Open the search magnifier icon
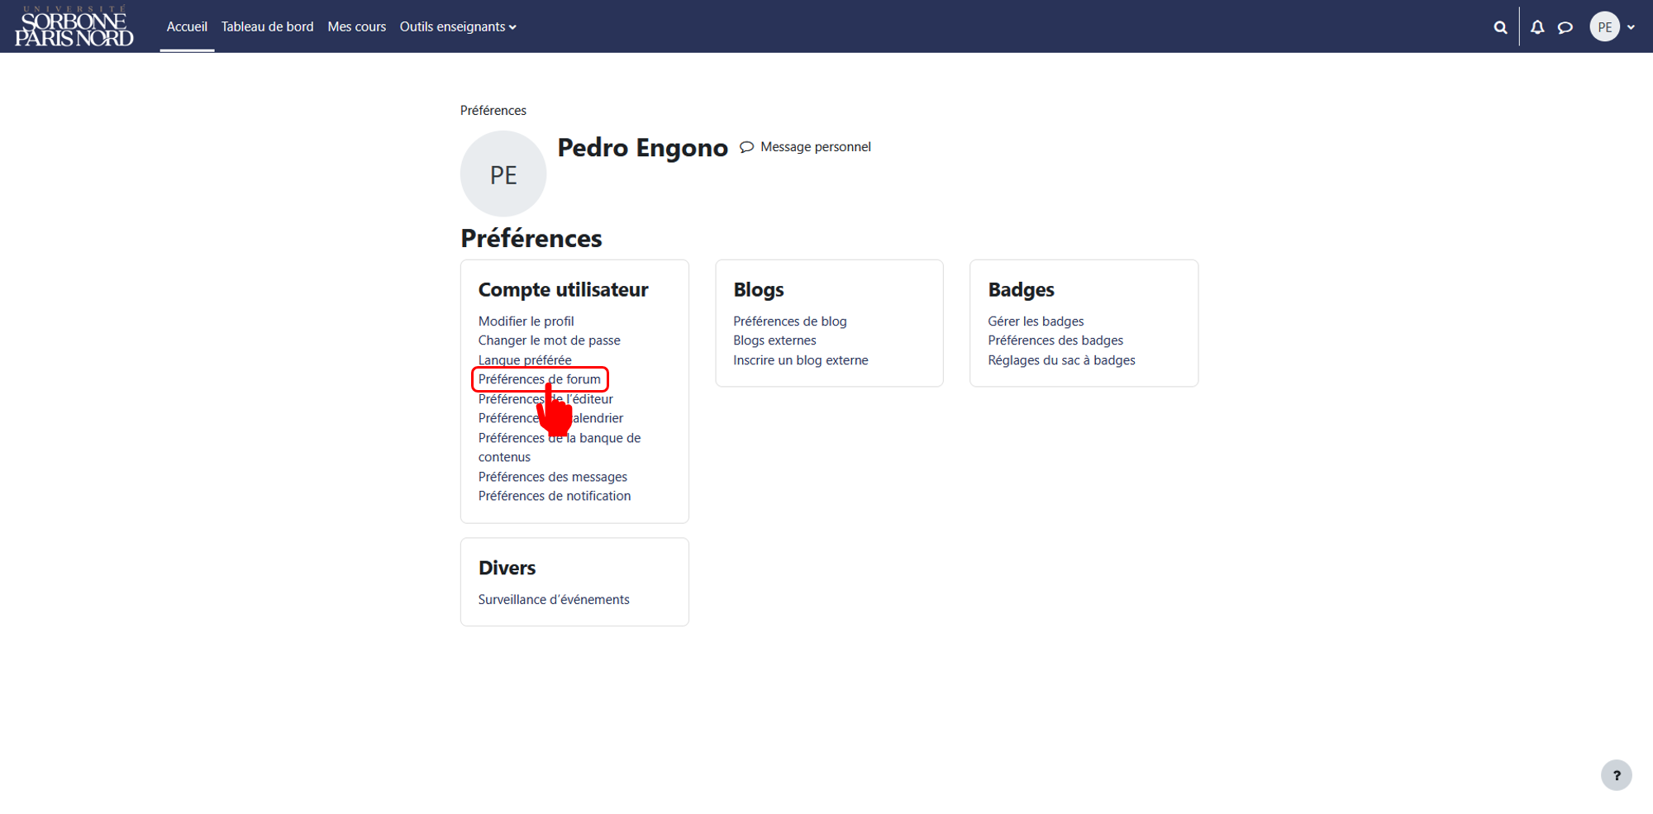The height and width of the screenshot is (814, 1653). [1500, 27]
